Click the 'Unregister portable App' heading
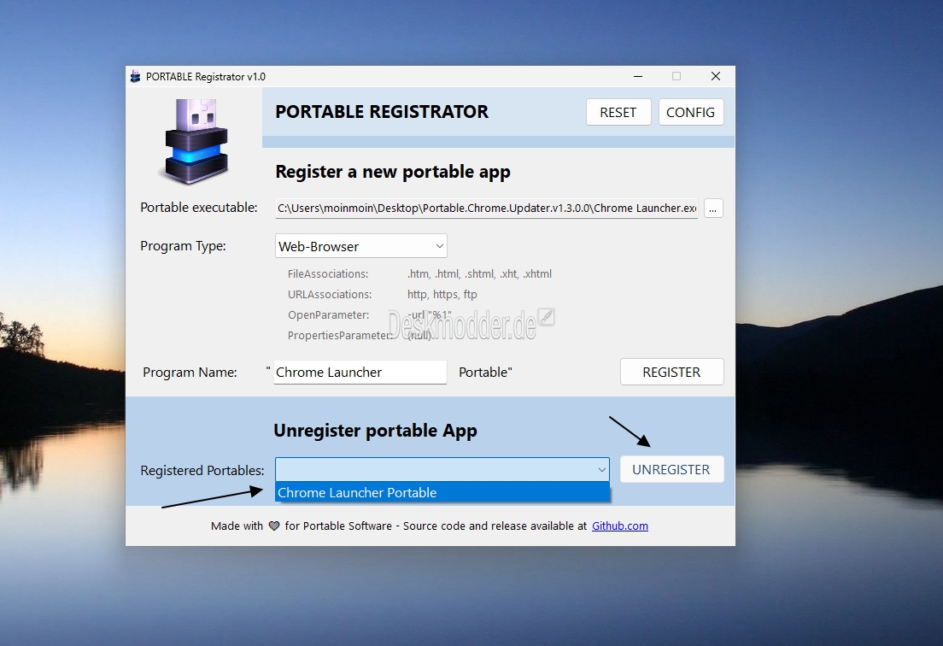Screen dimensions: 943x646 click(375, 431)
